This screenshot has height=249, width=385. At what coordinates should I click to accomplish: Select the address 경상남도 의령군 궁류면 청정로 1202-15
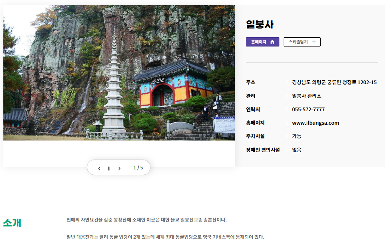pos(334,82)
